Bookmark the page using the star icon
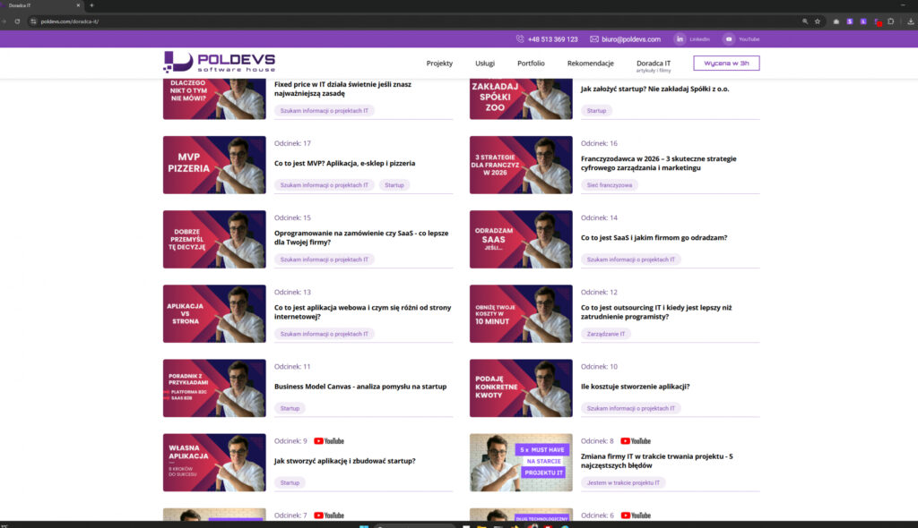918x528 pixels. click(x=817, y=20)
